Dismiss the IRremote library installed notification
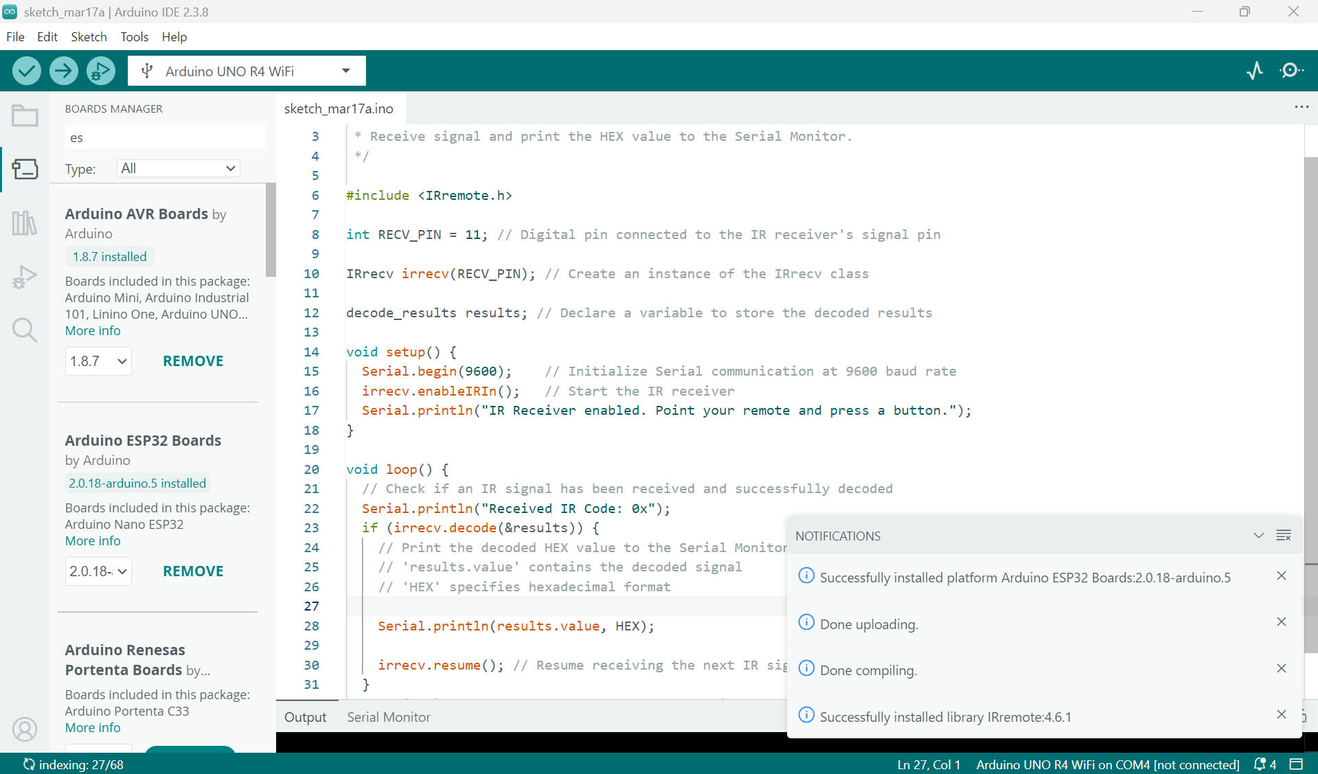This screenshot has height=774, width=1318. 1282,714
